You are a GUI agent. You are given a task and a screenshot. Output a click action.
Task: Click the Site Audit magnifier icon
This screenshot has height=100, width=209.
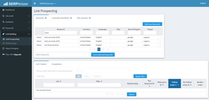(x=4, y=16)
